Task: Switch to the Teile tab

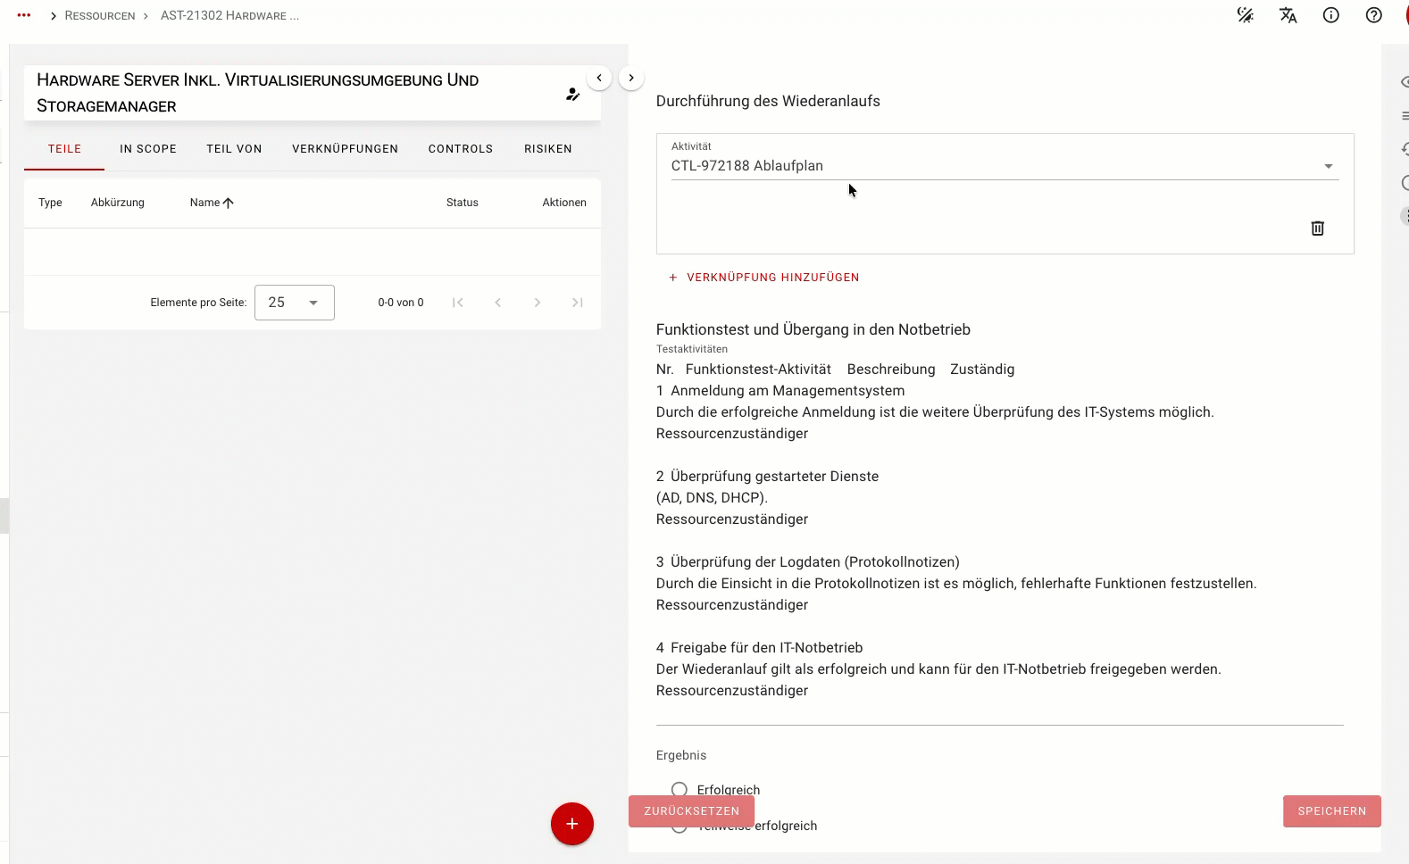Action: [x=64, y=149]
